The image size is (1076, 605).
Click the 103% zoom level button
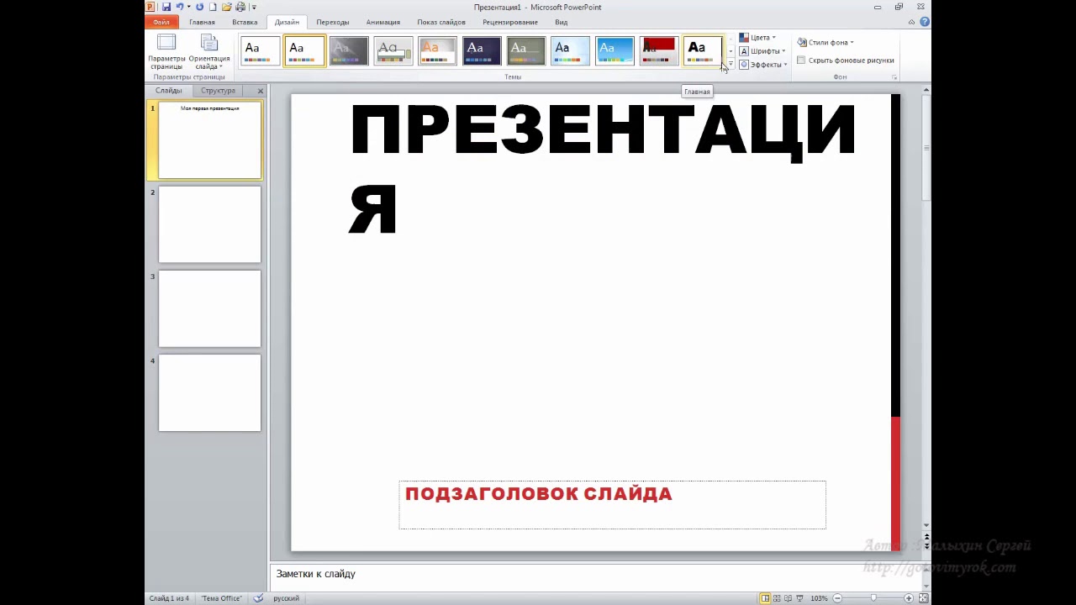pyautogui.click(x=819, y=598)
